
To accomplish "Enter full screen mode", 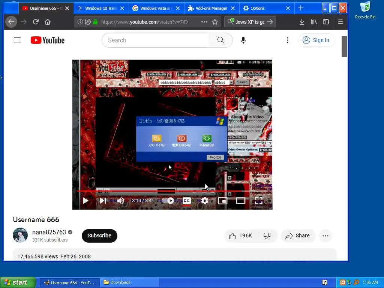I will pyautogui.click(x=259, y=201).
